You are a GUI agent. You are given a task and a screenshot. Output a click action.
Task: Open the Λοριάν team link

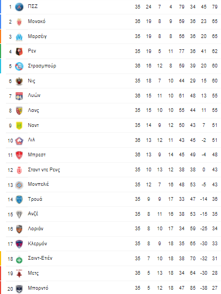pos(36,229)
